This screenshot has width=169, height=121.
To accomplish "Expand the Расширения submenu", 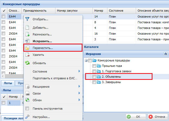I will 79,87.
